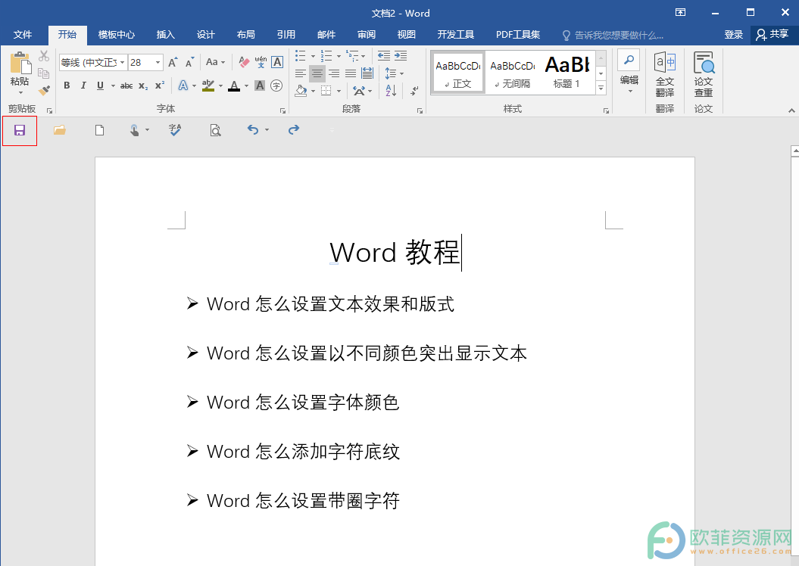Toggle strikethrough abc formatting

click(126, 86)
